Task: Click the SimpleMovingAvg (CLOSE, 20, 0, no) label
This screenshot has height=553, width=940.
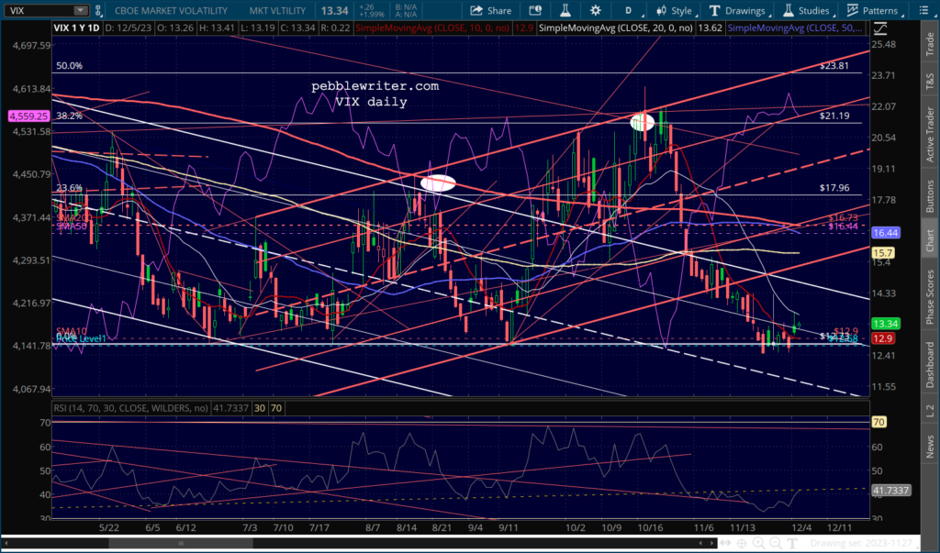Action: pos(616,28)
